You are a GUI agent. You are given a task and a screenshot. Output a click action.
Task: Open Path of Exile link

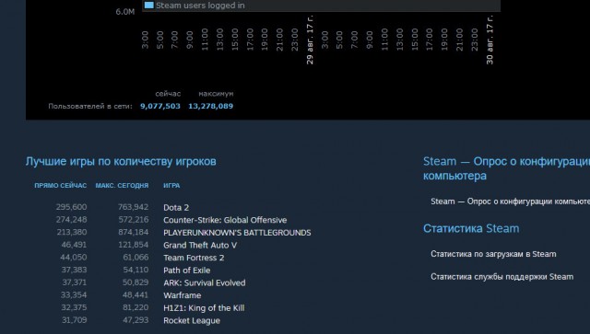click(x=186, y=271)
